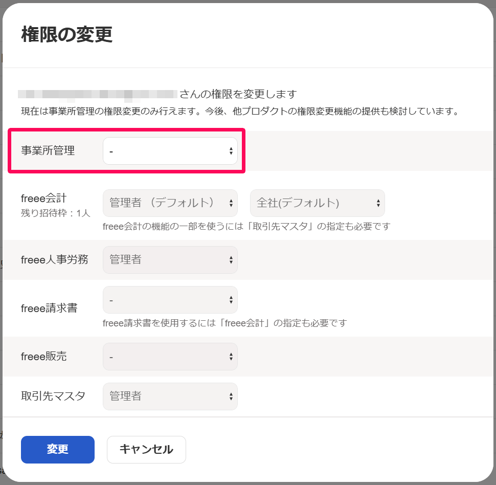This screenshot has height=485, width=496.
Task: Click the note about 取引先マスタ under freee会計
Action: [247, 226]
